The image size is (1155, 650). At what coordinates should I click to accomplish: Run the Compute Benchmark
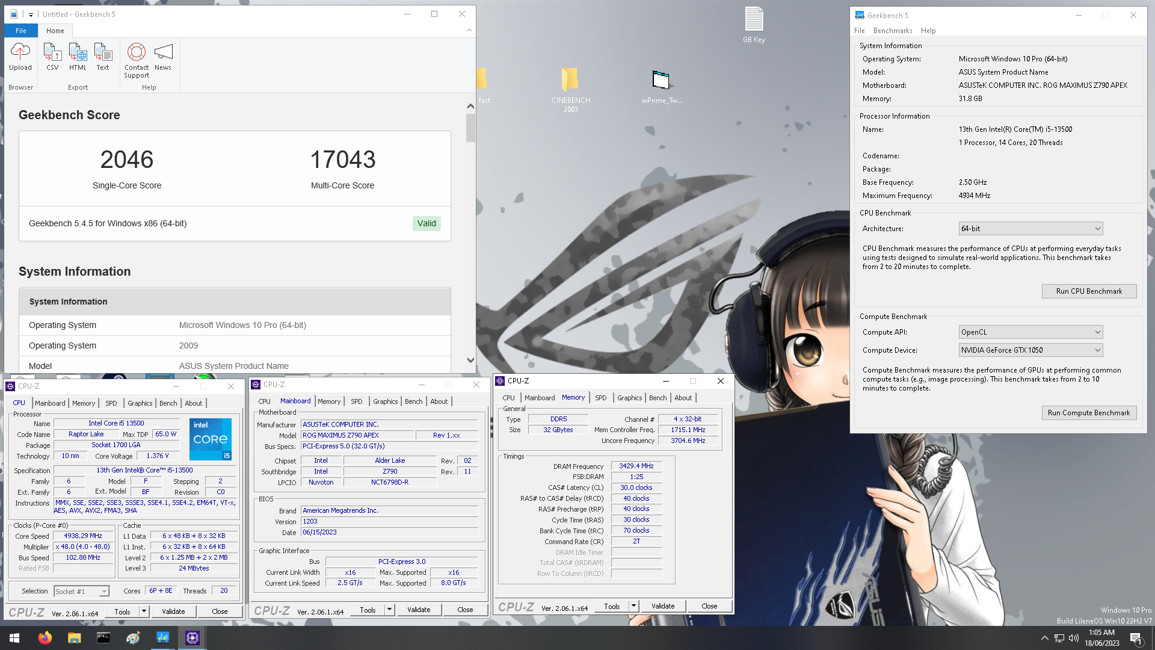[1089, 413]
